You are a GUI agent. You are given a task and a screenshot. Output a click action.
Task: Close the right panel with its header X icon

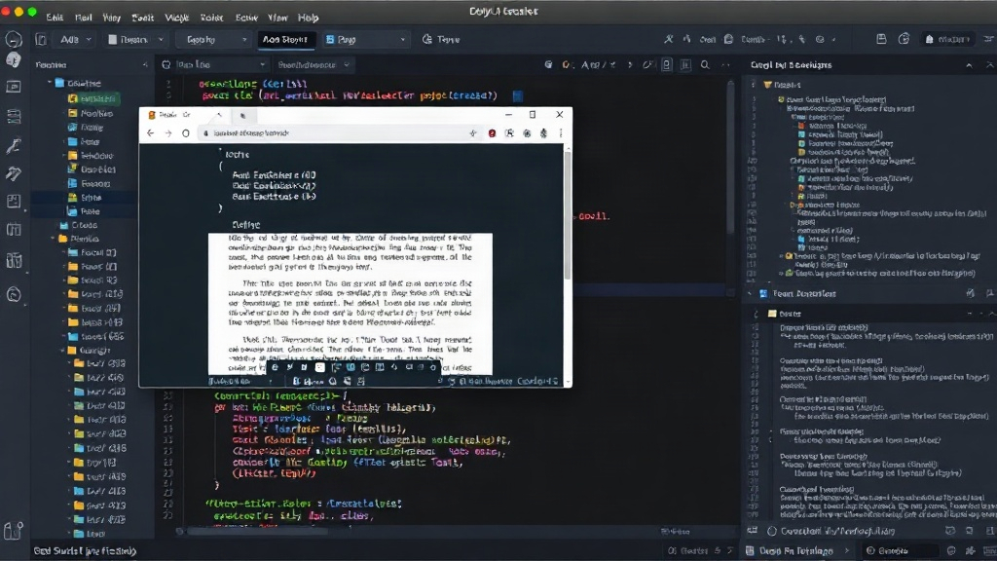pyautogui.click(x=990, y=65)
